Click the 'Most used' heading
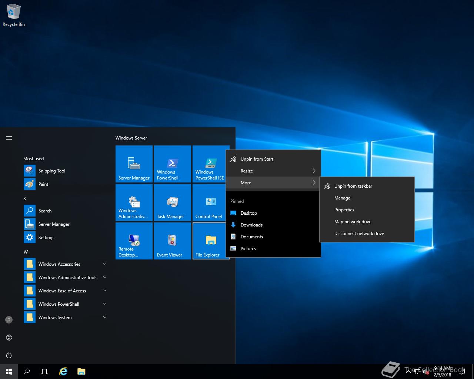Screen dimensions: 474x379 pos(33,159)
